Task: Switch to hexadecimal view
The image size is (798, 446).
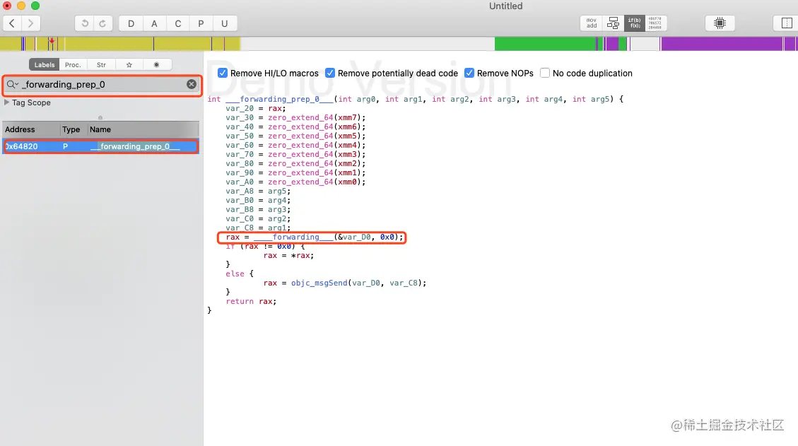Action: point(655,23)
